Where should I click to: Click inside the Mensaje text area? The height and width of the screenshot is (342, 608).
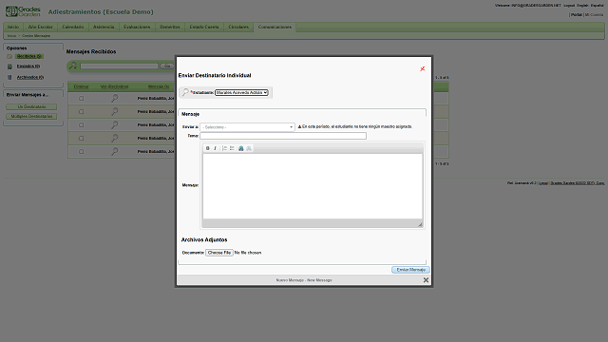point(313,186)
